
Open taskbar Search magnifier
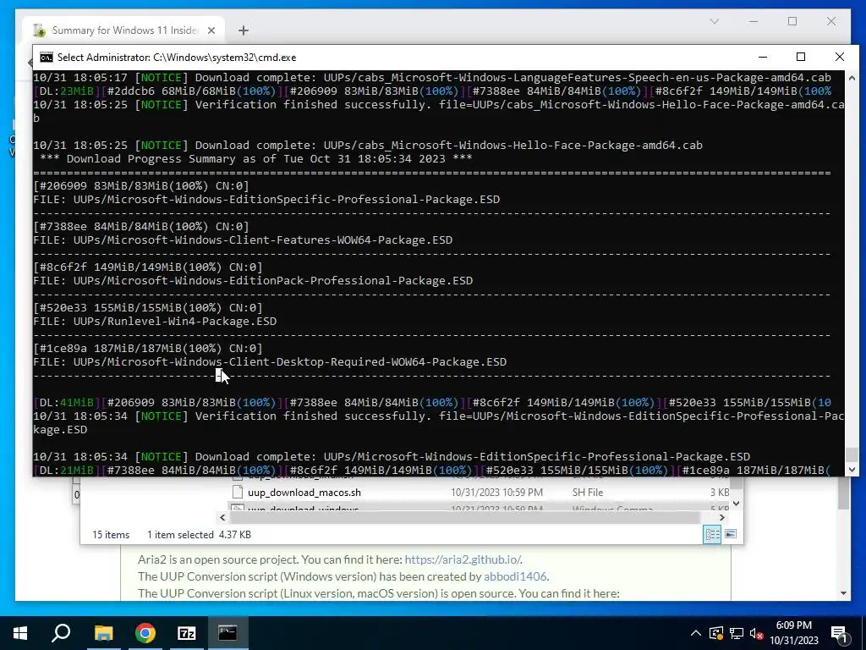pos(61,633)
